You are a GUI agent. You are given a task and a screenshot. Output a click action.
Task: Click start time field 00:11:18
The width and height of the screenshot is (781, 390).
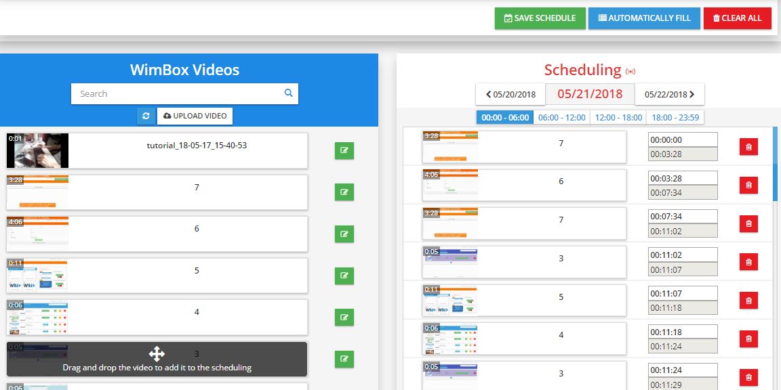tap(683, 332)
